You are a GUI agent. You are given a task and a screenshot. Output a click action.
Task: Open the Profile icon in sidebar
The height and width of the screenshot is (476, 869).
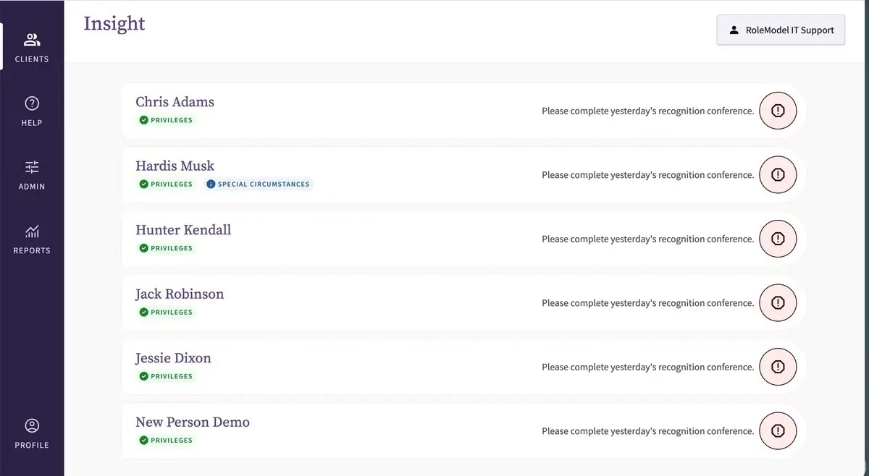(32, 425)
